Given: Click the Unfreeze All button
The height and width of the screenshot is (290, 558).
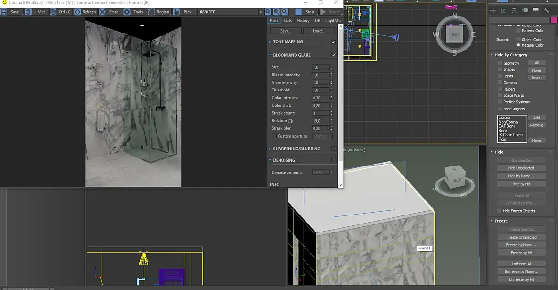Looking at the screenshot, I should (521, 264).
